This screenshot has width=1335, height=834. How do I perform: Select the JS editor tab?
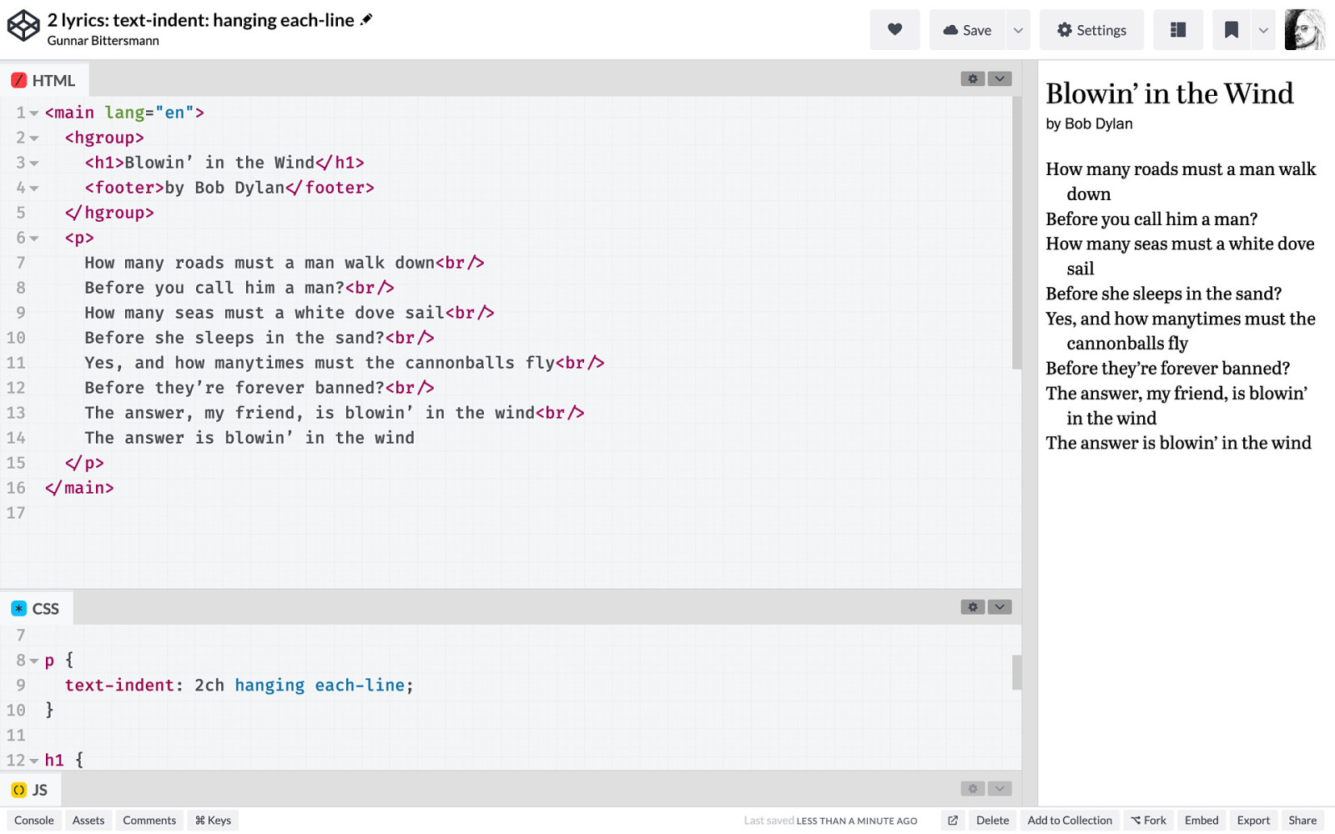(x=30, y=790)
